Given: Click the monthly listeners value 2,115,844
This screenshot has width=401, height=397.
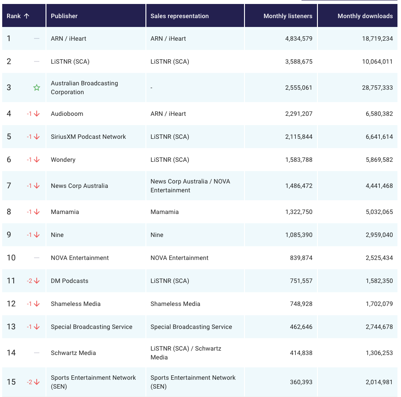Looking at the screenshot, I should pos(299,137).
